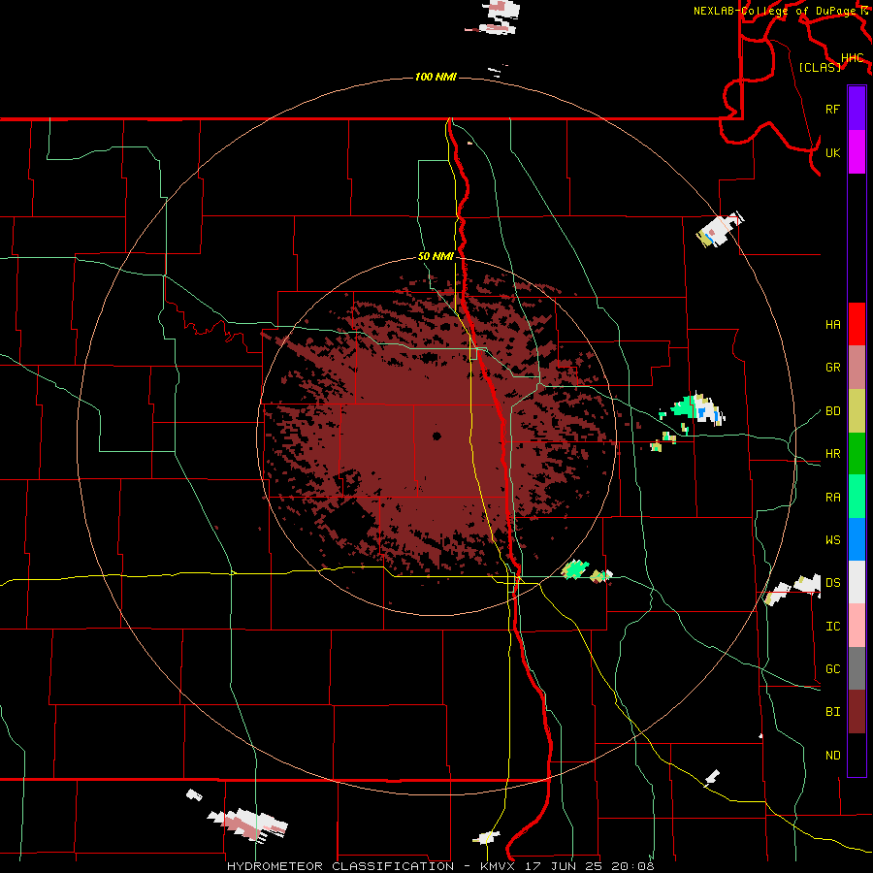The image size is (873, 873).
Task: Click the HA legend label
Action: [x=832, y=325]
